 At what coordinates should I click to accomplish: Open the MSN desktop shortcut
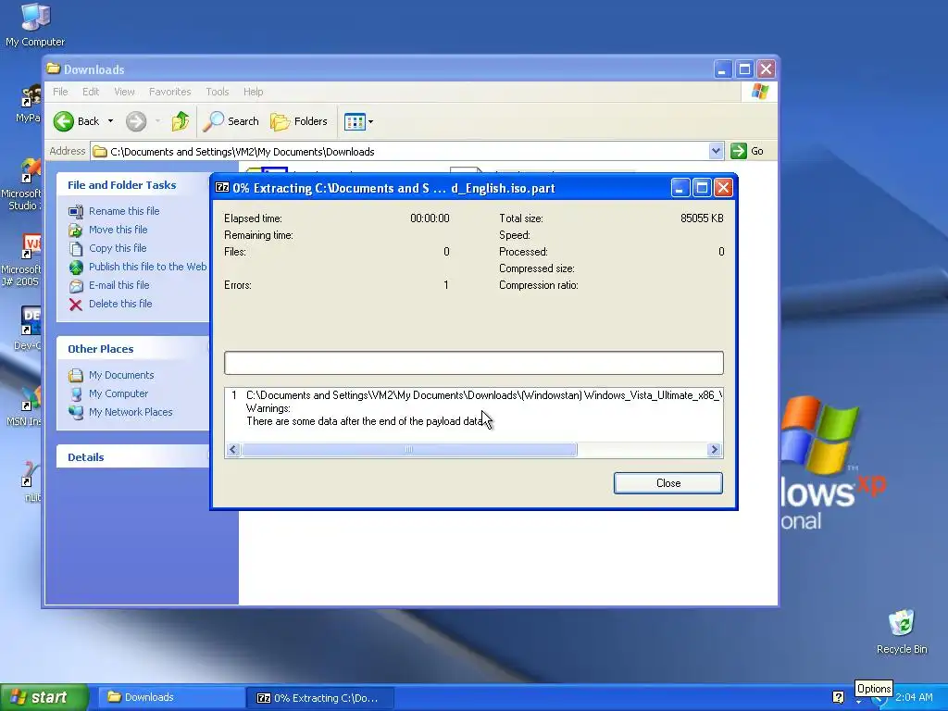25,406
